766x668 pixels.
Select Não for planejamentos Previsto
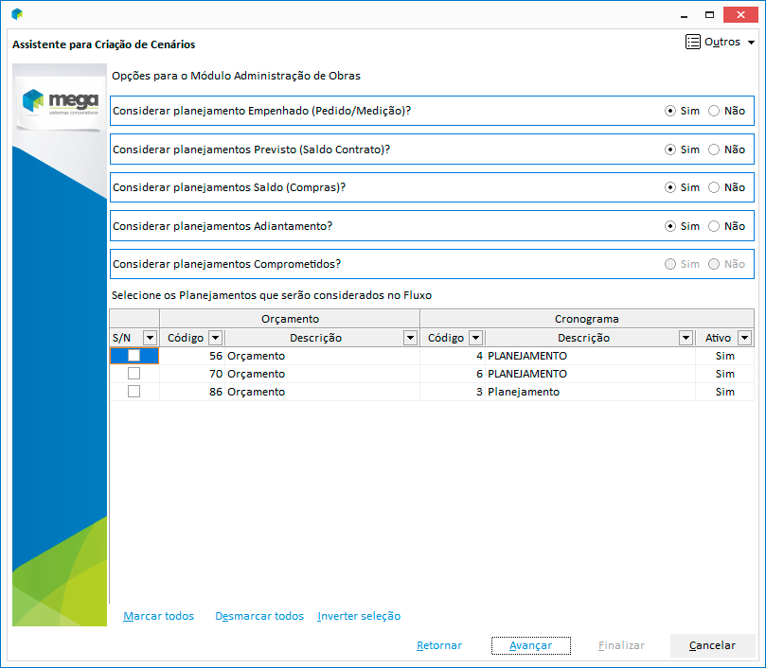tap(714, 149)
